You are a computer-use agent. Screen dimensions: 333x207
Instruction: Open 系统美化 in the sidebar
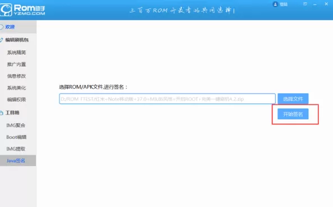point(16,88)
